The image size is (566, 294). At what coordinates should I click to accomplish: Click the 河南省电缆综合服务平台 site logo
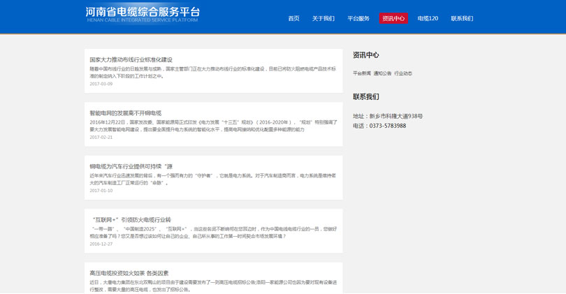coord(143,14)
